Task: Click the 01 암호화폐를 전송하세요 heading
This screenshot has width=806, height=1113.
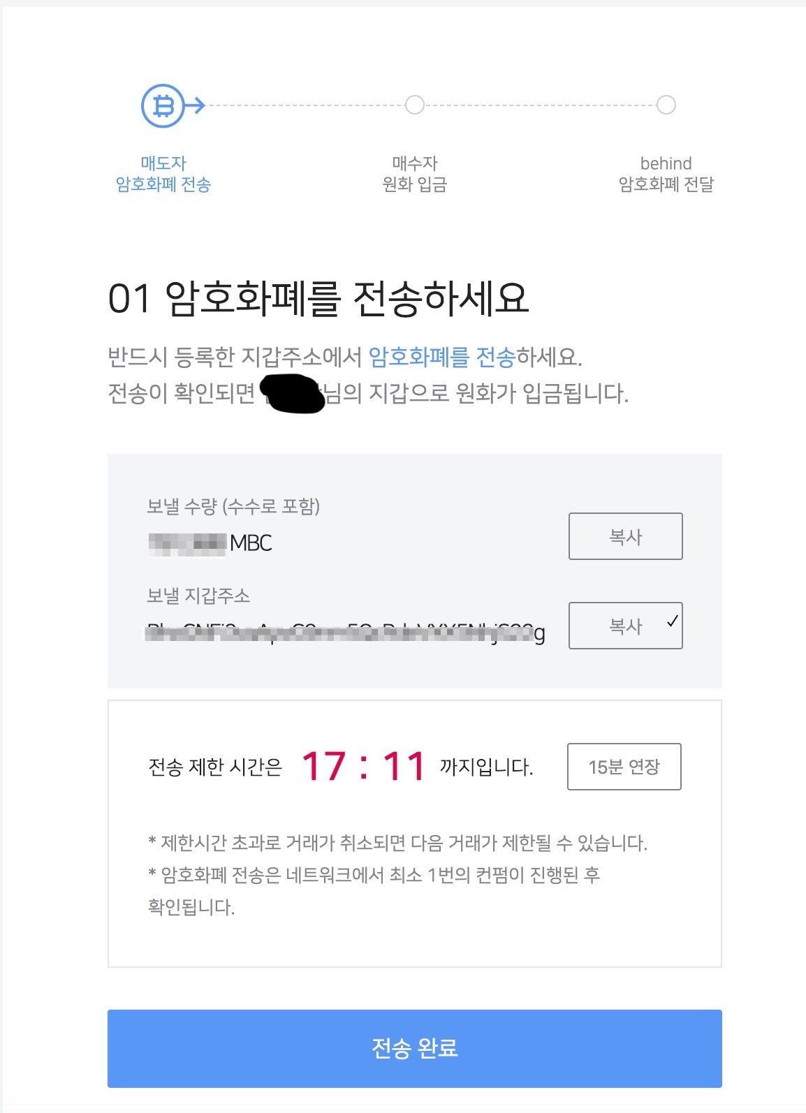Action: (x=318, y=298)
